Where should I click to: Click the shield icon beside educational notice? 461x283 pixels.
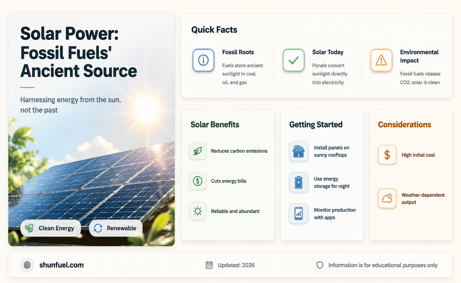coord(320,265)
